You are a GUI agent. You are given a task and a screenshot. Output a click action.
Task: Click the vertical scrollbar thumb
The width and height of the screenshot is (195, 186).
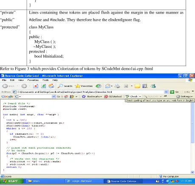tap(192, 122)
